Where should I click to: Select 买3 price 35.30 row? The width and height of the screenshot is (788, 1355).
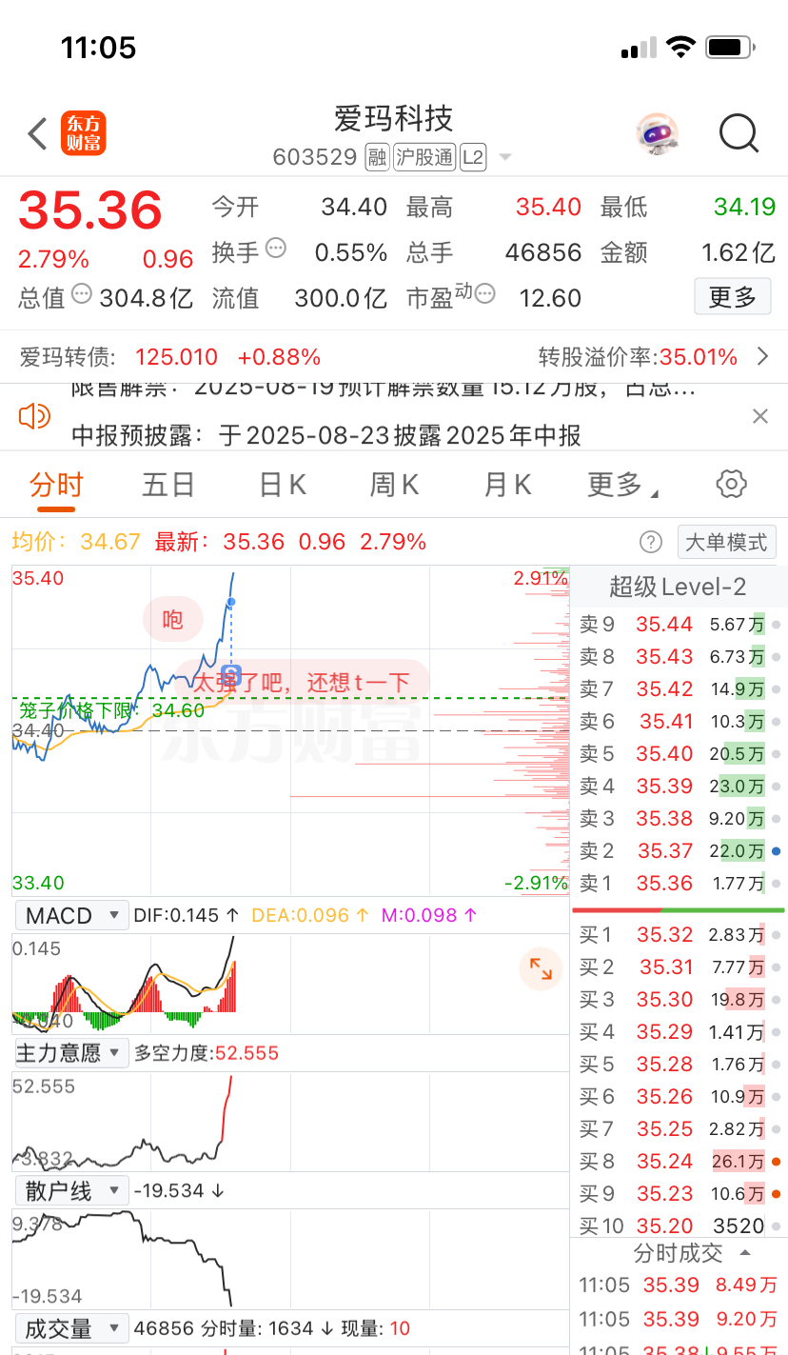pyautogui.click(x=680, y=1000)
